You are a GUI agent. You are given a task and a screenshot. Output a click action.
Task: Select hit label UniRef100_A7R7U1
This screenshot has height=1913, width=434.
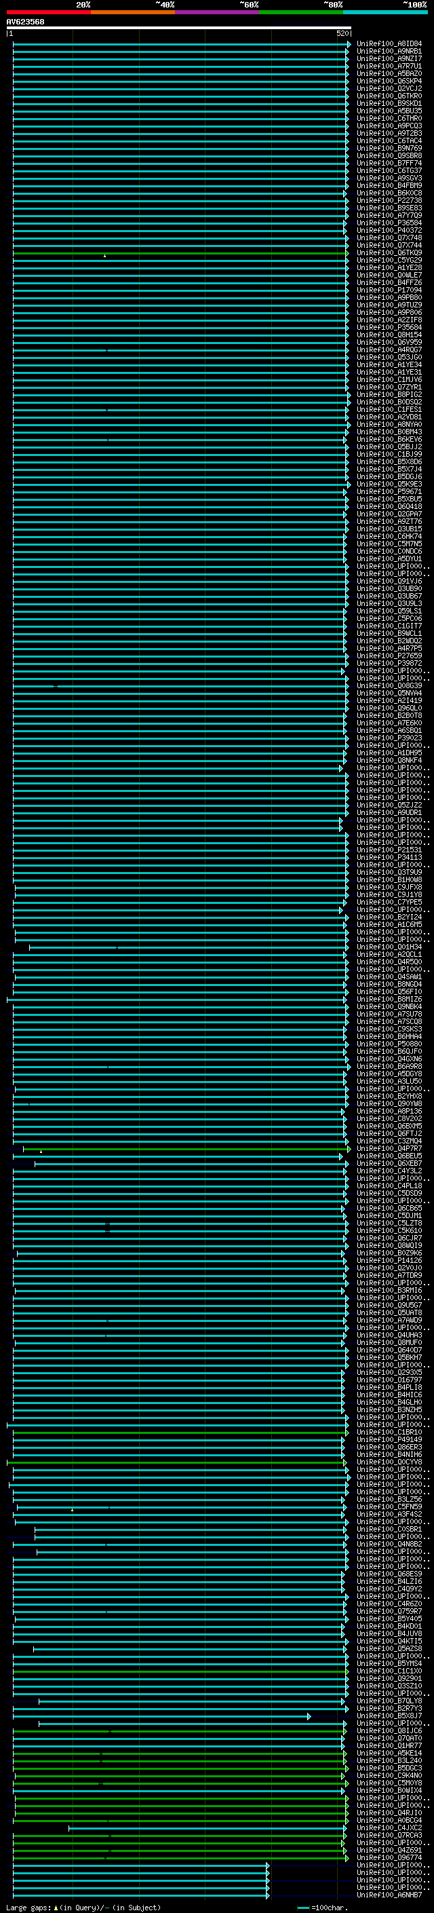(389, 66)
